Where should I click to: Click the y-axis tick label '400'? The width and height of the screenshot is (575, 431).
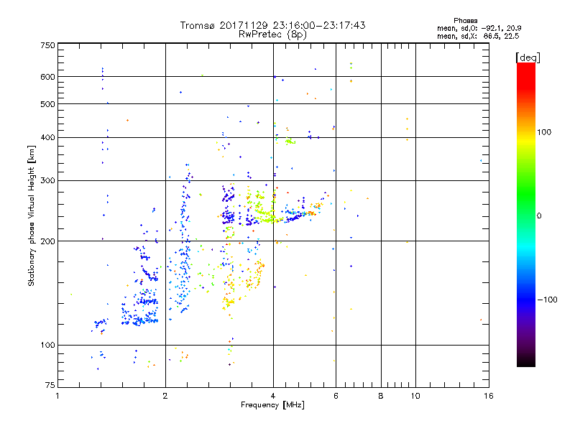[x=47, y=137]
